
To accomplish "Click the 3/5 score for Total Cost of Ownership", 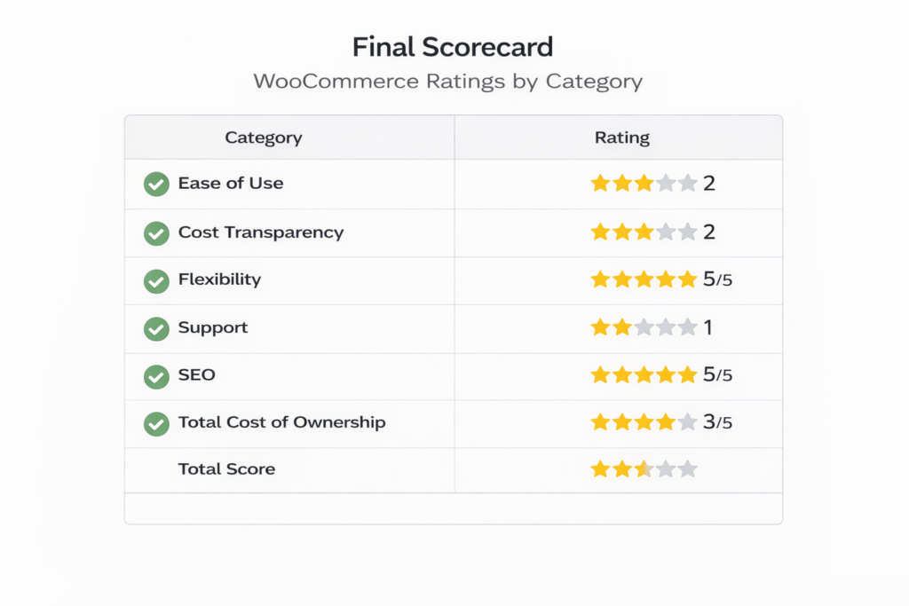I will (717, 422).
